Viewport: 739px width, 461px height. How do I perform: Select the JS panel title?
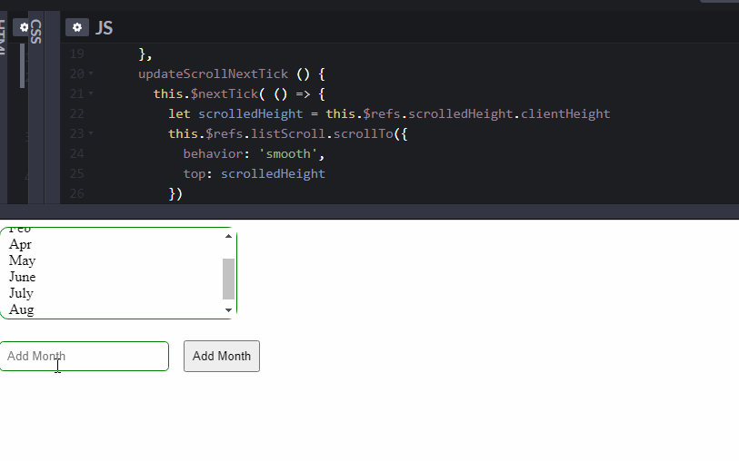[x=105, y=28]
